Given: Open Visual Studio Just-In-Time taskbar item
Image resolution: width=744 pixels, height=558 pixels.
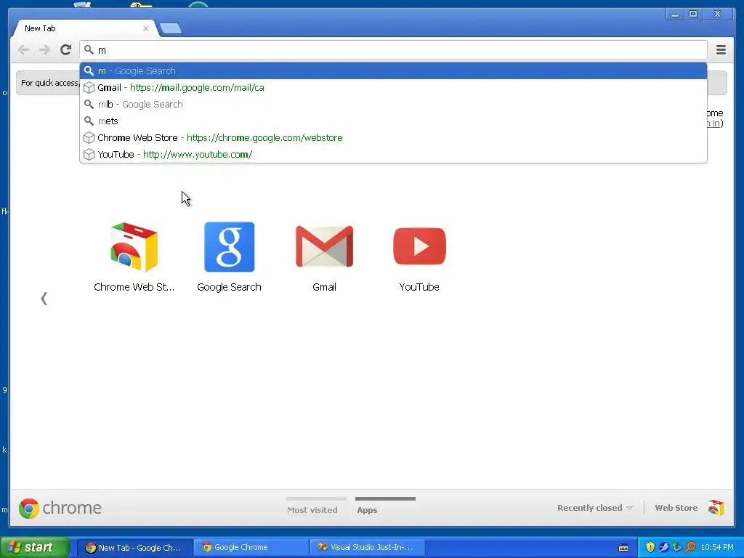Looking at the screenshot, I should 367,548.
